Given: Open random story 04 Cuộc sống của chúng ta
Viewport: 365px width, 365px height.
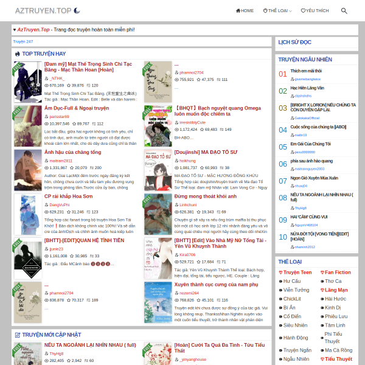Looking at the screenshot, I should (318, 127).
